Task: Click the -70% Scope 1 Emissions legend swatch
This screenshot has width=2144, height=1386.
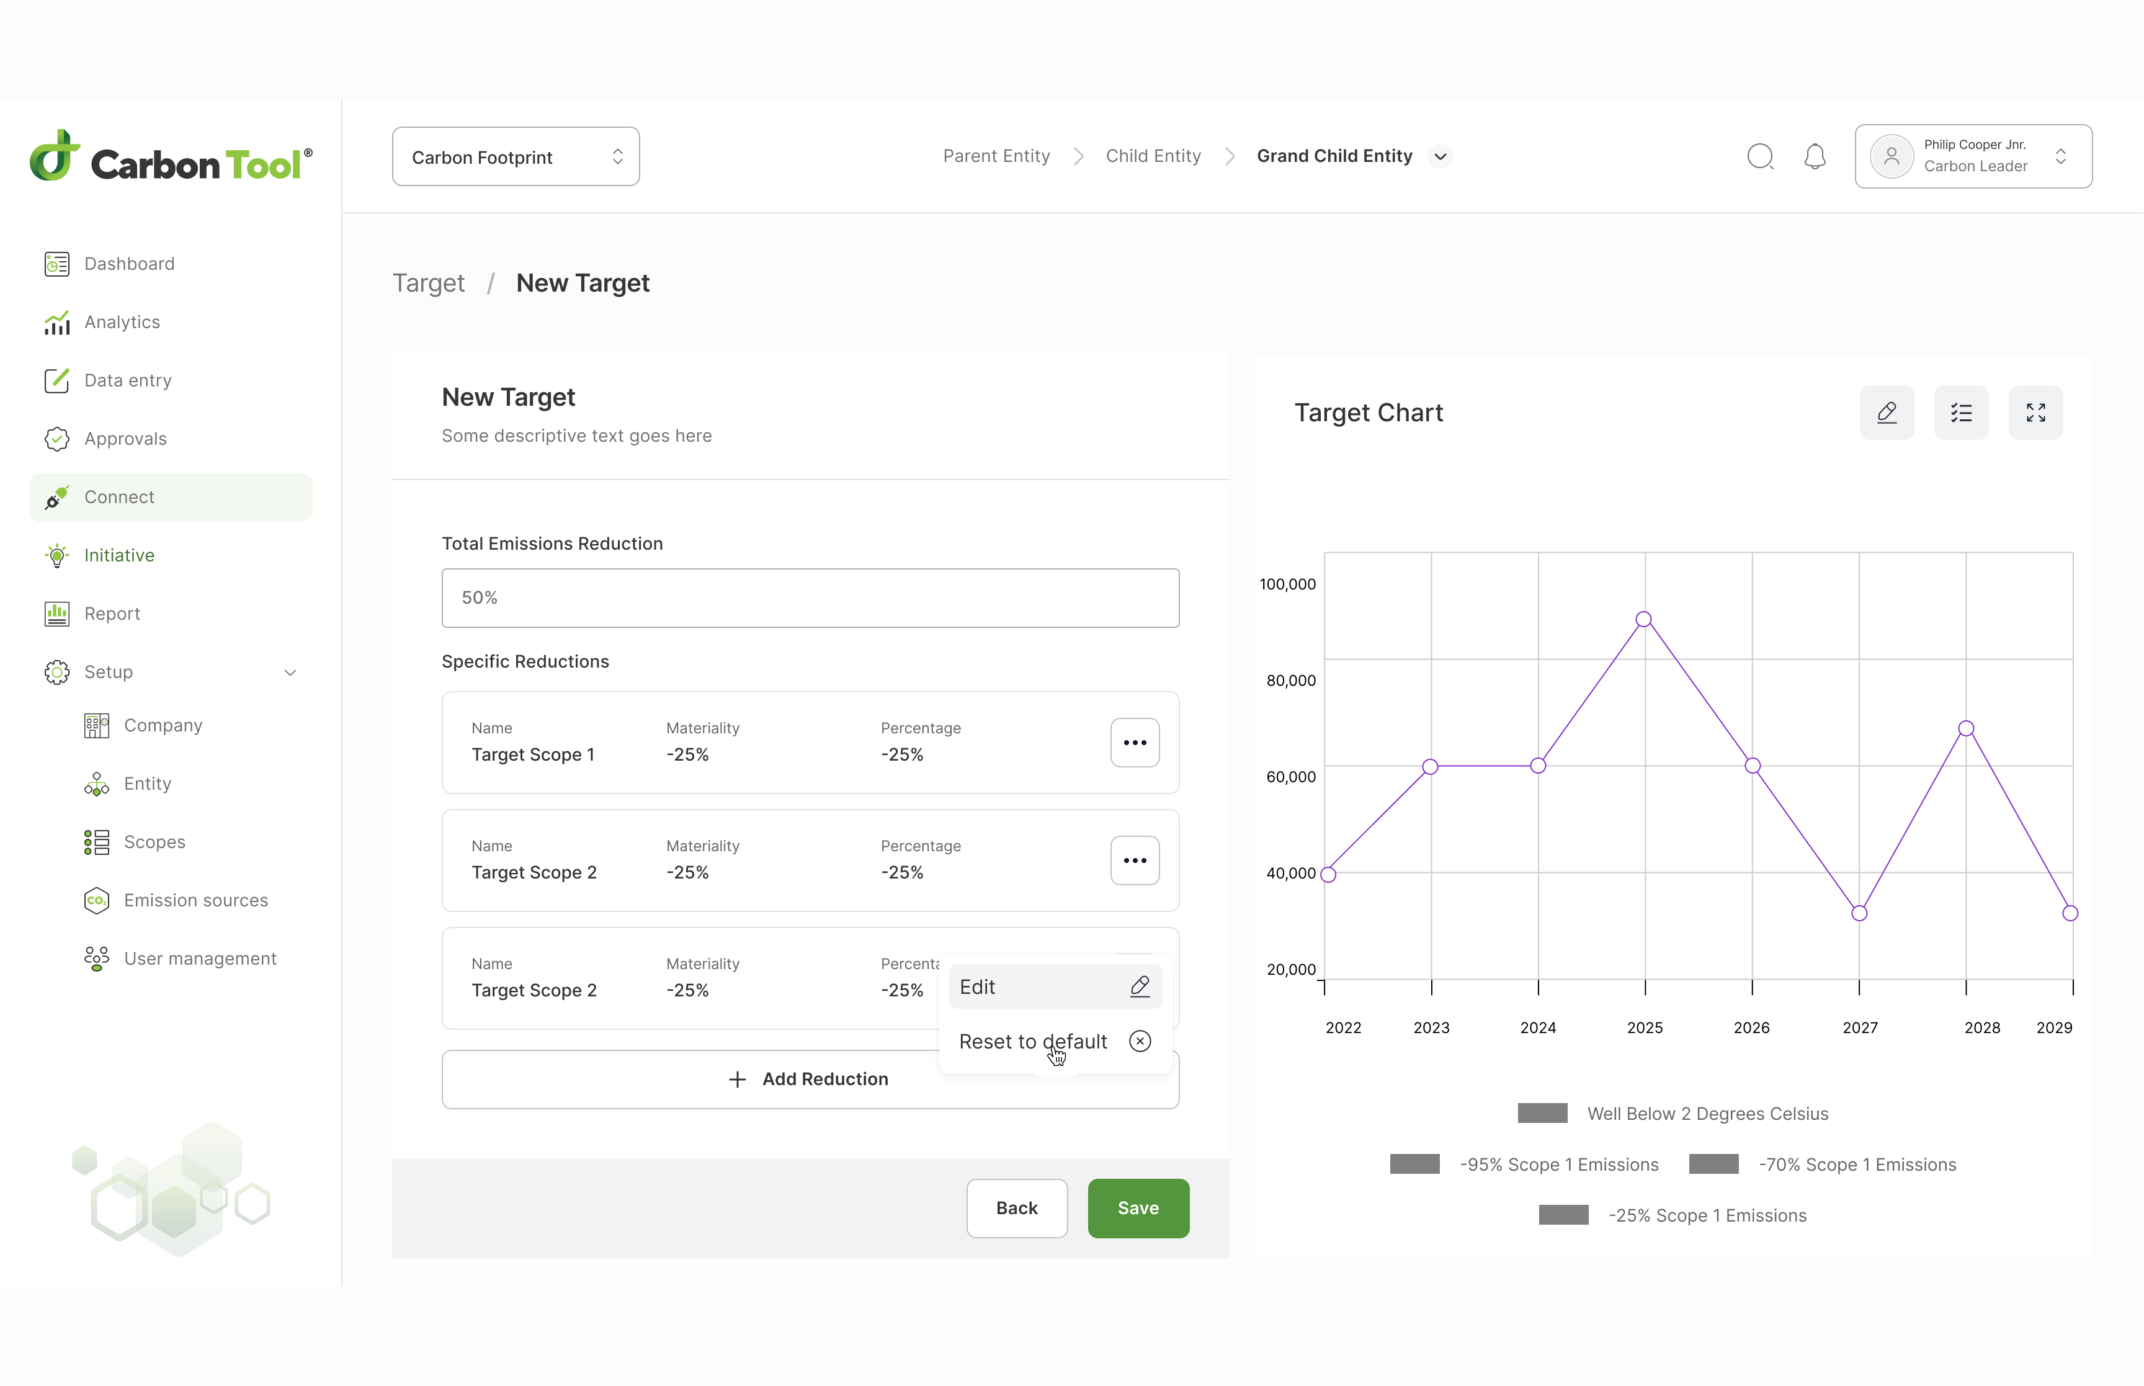Action: click(1714, 1165)
